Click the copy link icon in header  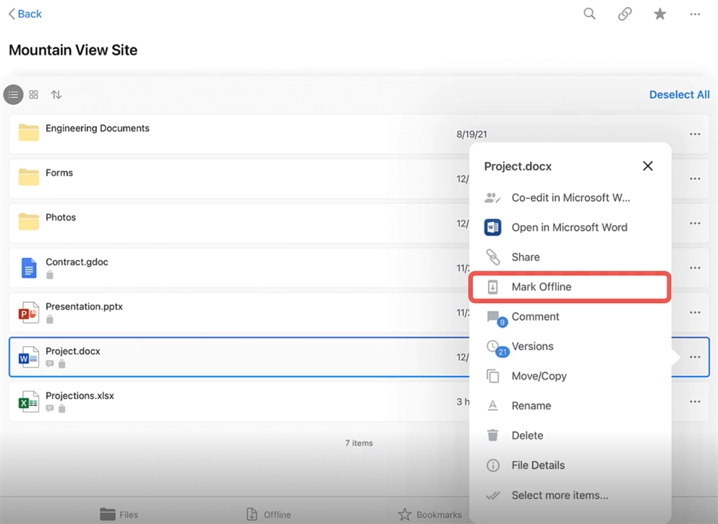[625, 14]
